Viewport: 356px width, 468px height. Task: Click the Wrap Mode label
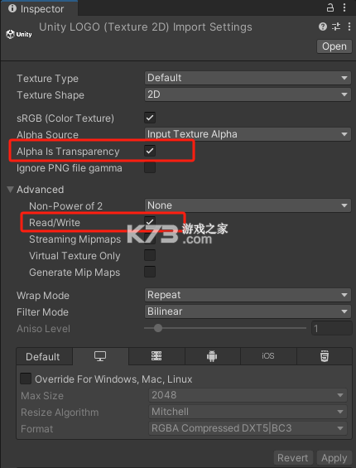click(x=43, y=296)
